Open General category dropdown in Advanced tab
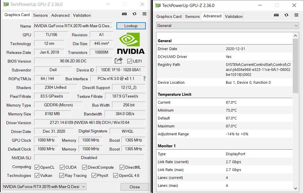The image size is (303, 193). (227, 25)
